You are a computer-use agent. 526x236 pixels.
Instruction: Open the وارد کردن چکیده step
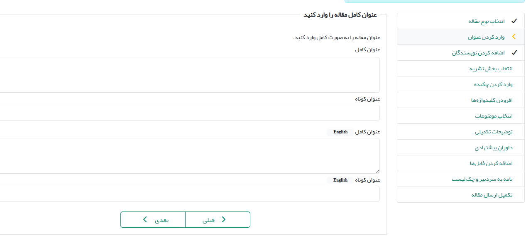494,84
